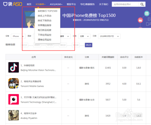Expand the ASO/ASM navigation menu
The width and height of the screenshot is (151, 125).
click(56, 4)
